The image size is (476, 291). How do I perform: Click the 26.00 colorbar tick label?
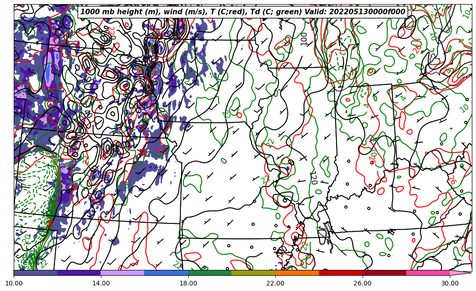point(363,283)
